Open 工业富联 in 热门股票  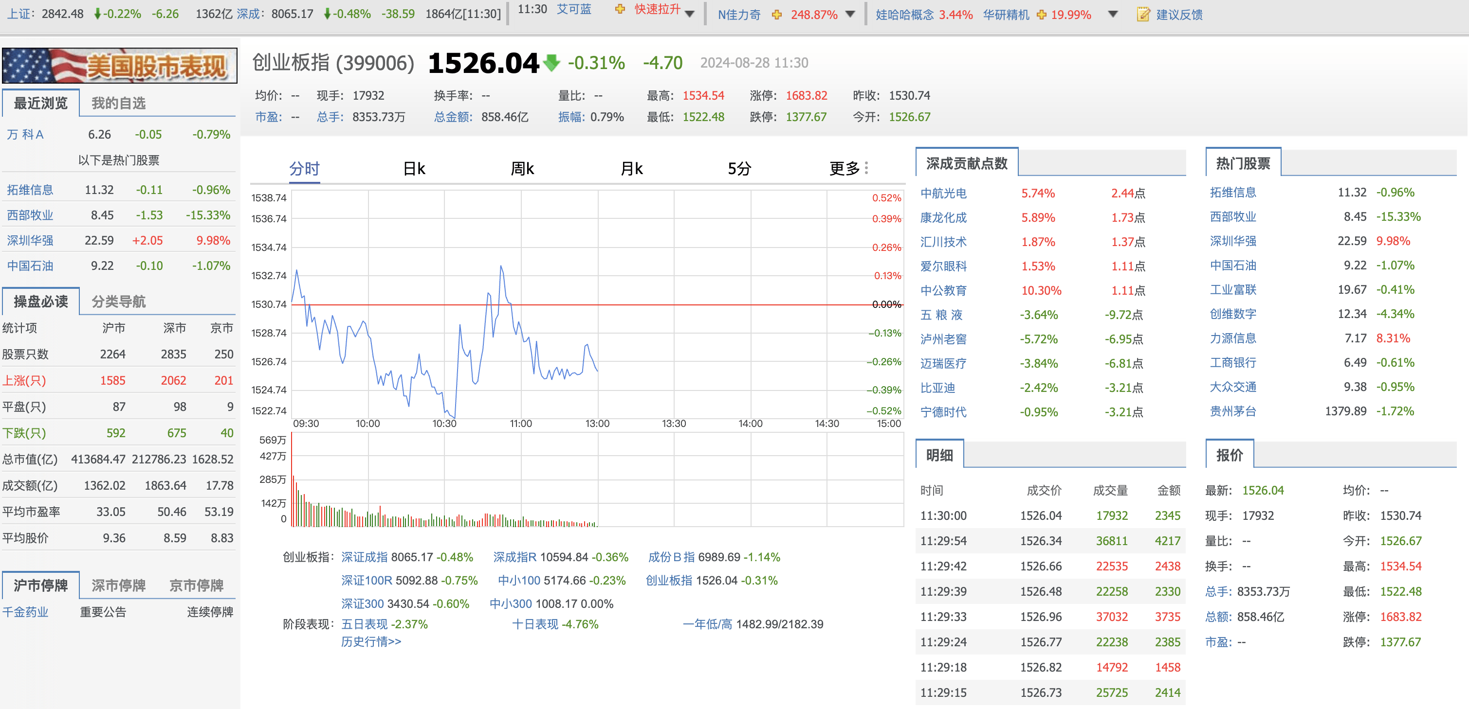[1233, 289]
